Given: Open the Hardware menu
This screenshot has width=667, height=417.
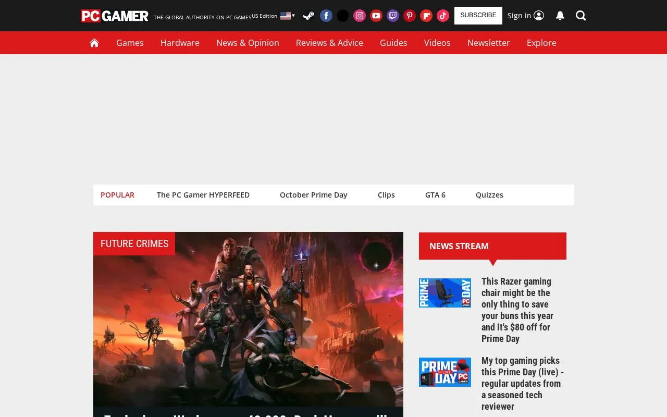Looking at the screenshot, I should 180,43.
